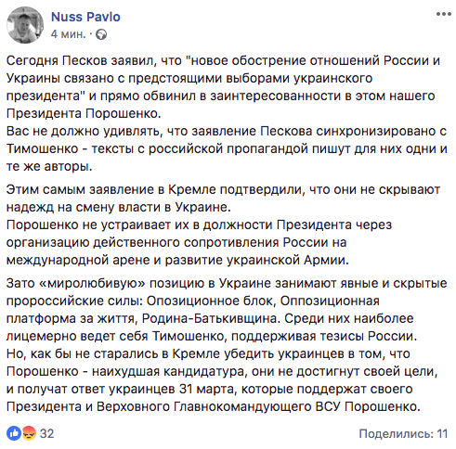View shares via 'Поделились: 11'
This screenshot has width=456, height=449.
(403, 433)
